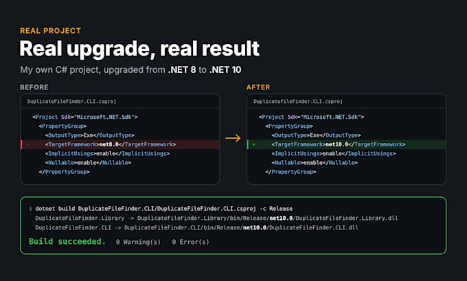
Task: Click the AFTER panel's DuplicateFileFinder.CLI.csproj filename
Action: [298, 101]
